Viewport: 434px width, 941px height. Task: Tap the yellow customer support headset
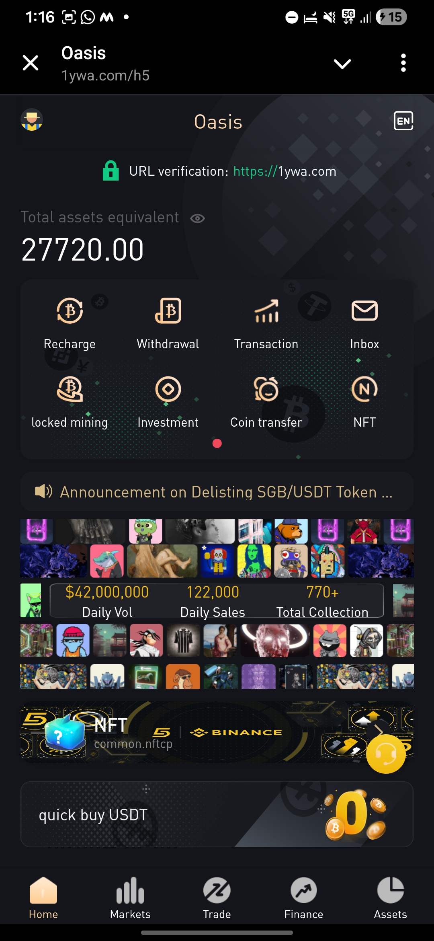click(386, 754)
